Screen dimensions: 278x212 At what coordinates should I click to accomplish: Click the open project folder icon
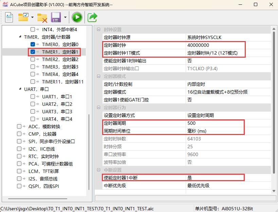pos(24,17)
